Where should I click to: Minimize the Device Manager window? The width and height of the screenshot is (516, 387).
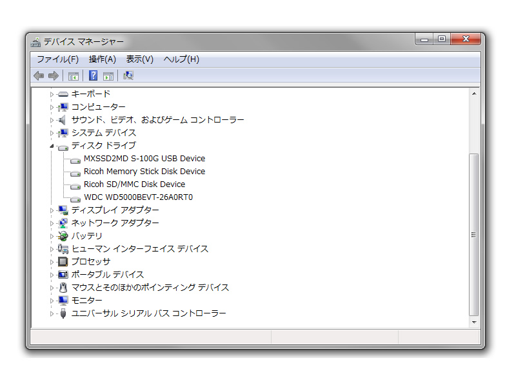424,39
